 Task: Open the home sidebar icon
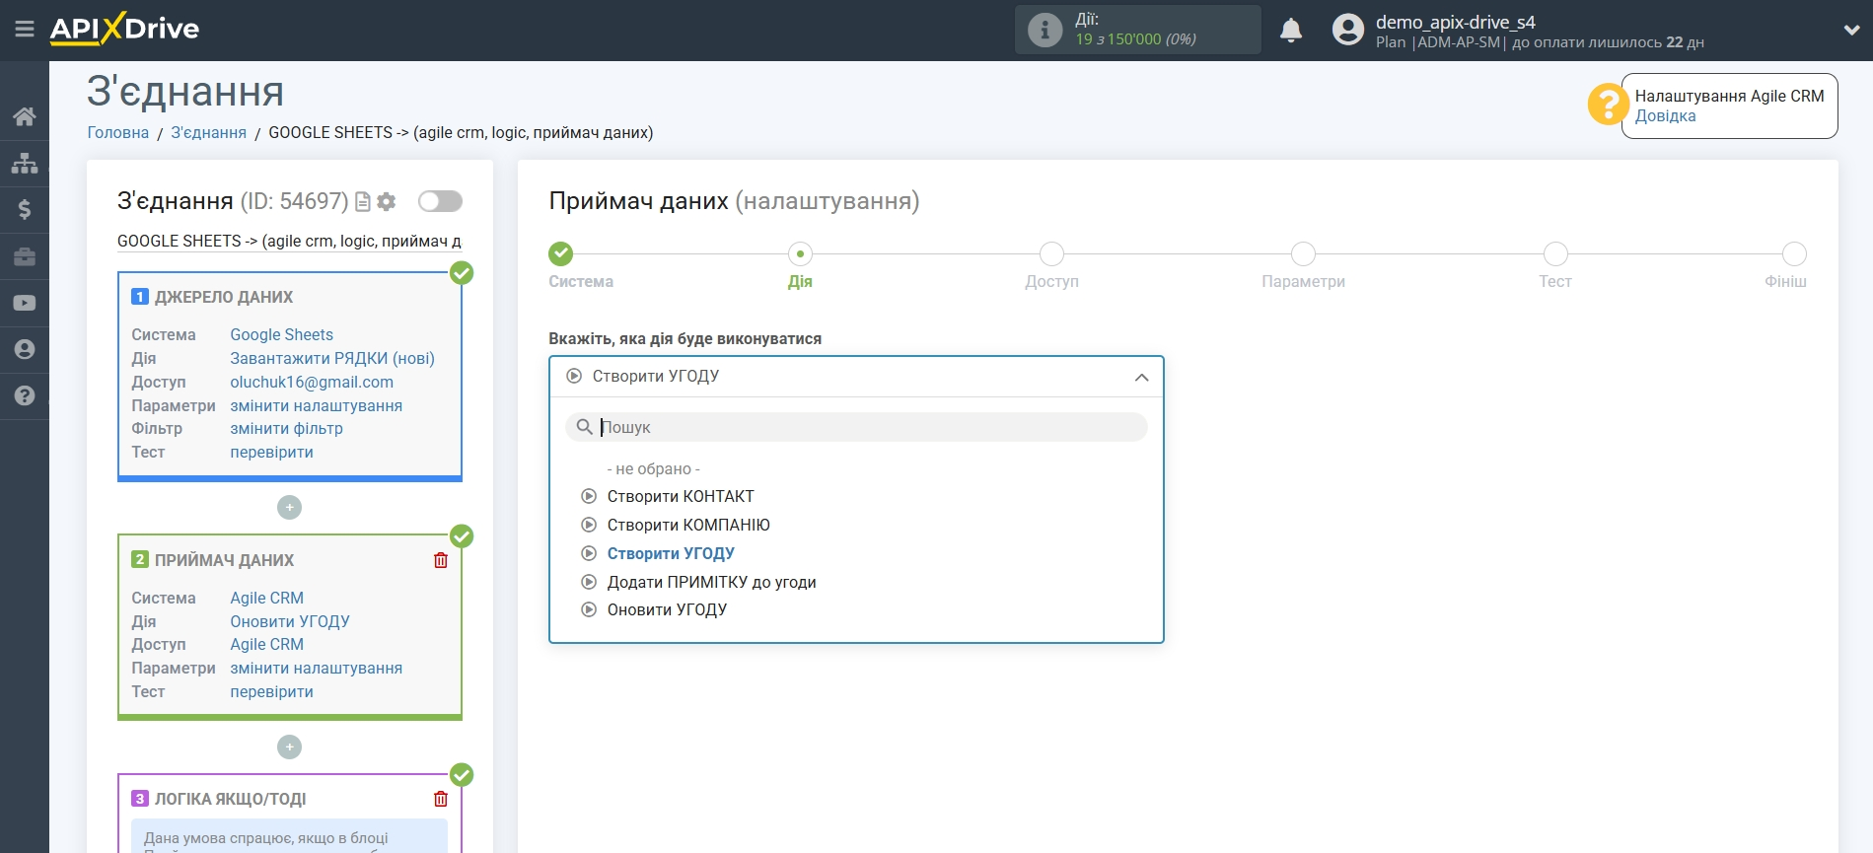[25, 116]
